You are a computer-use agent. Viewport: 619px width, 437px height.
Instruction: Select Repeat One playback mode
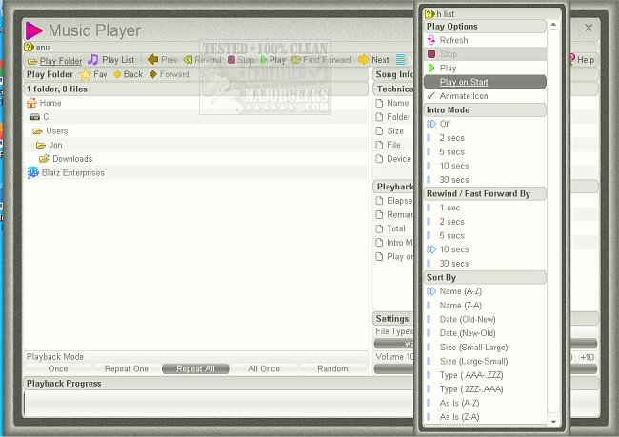coord(127,368)
